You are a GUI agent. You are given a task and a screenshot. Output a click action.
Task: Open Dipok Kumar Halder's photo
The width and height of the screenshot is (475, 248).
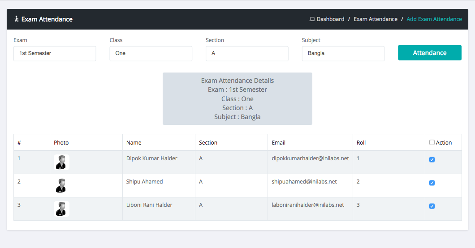coord(61,162)
